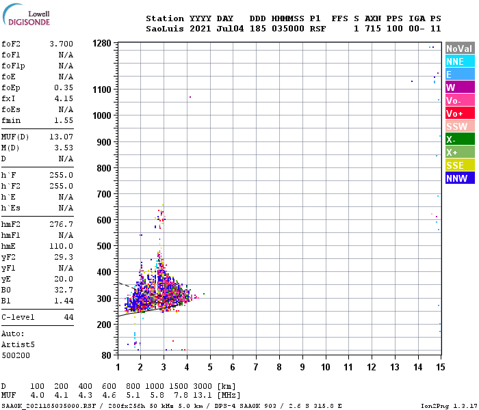Select the NoVal gray legend swatch
This screenshot has width=479, height=410.
pyautogui.click(x=460, y=49)
